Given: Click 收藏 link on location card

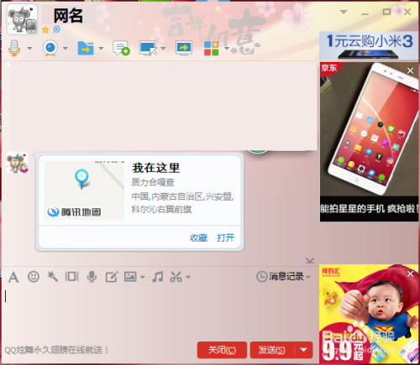Looking at the screenshot, I should click(198, 237).
